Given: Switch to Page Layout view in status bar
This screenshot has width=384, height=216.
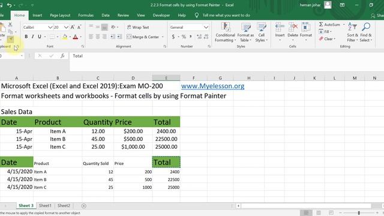Looking at the screenshot, I should point(319,212).
